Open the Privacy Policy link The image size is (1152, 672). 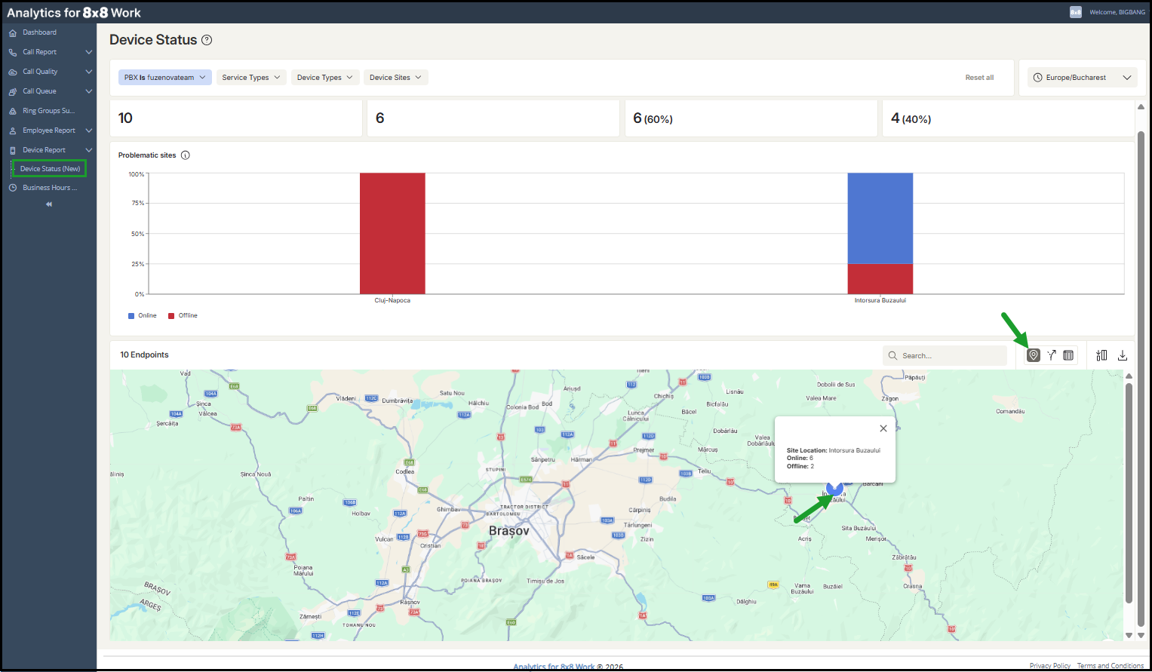(x=1050, y=666)
